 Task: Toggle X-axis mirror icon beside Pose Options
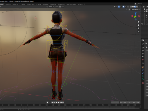(129, 10)
